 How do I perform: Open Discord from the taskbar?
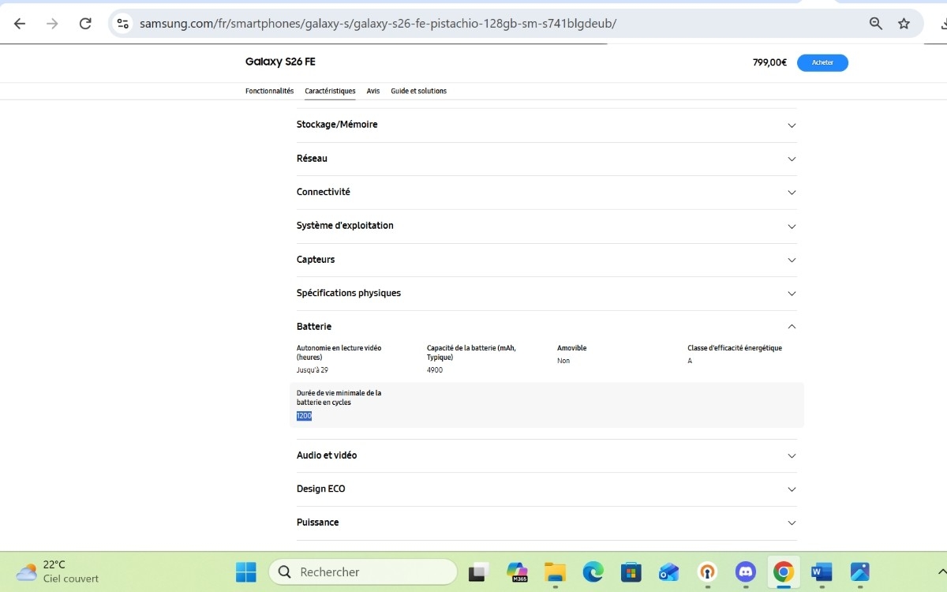pos(745,572)
